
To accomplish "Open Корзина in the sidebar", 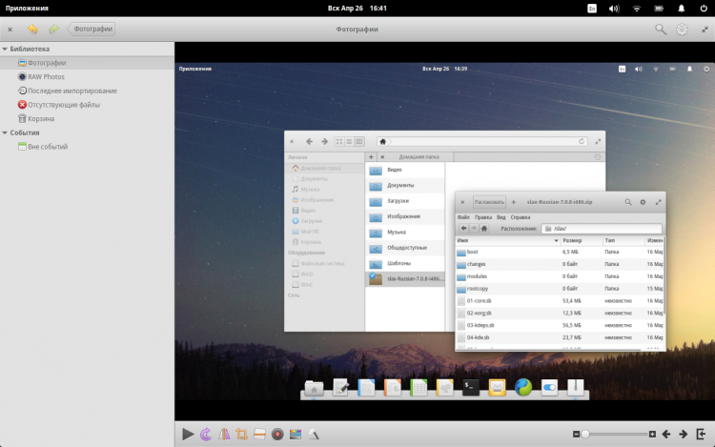I will (x=41, y=119).
